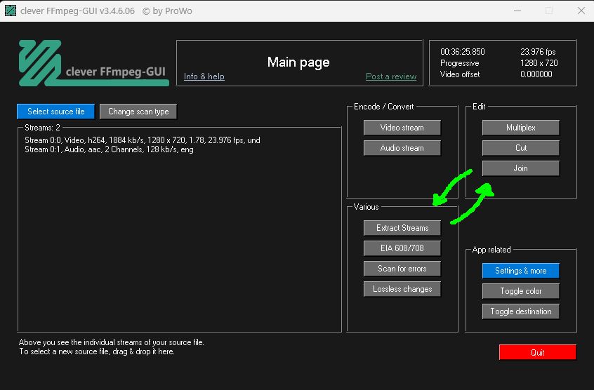Close the clever FFmpeg-GUI window
The height and width of the screenshot is (390, 594).
pos(581,11)
